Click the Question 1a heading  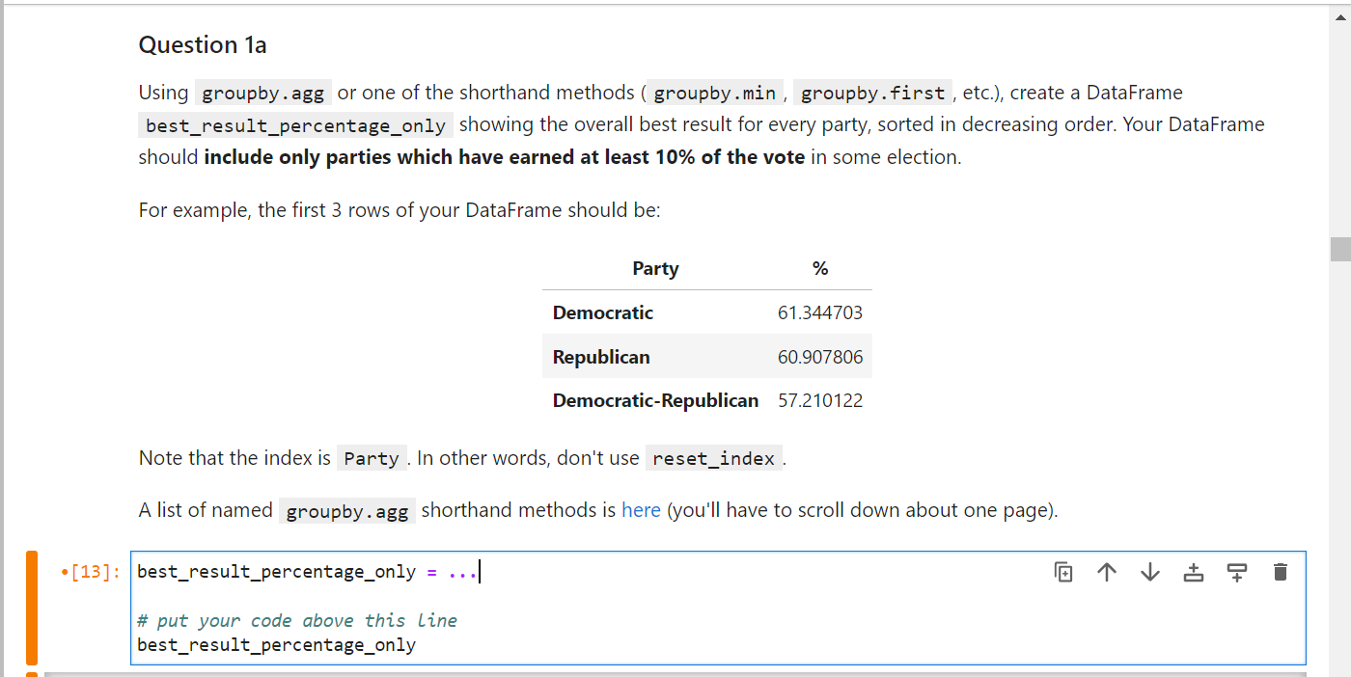point(203,44)
